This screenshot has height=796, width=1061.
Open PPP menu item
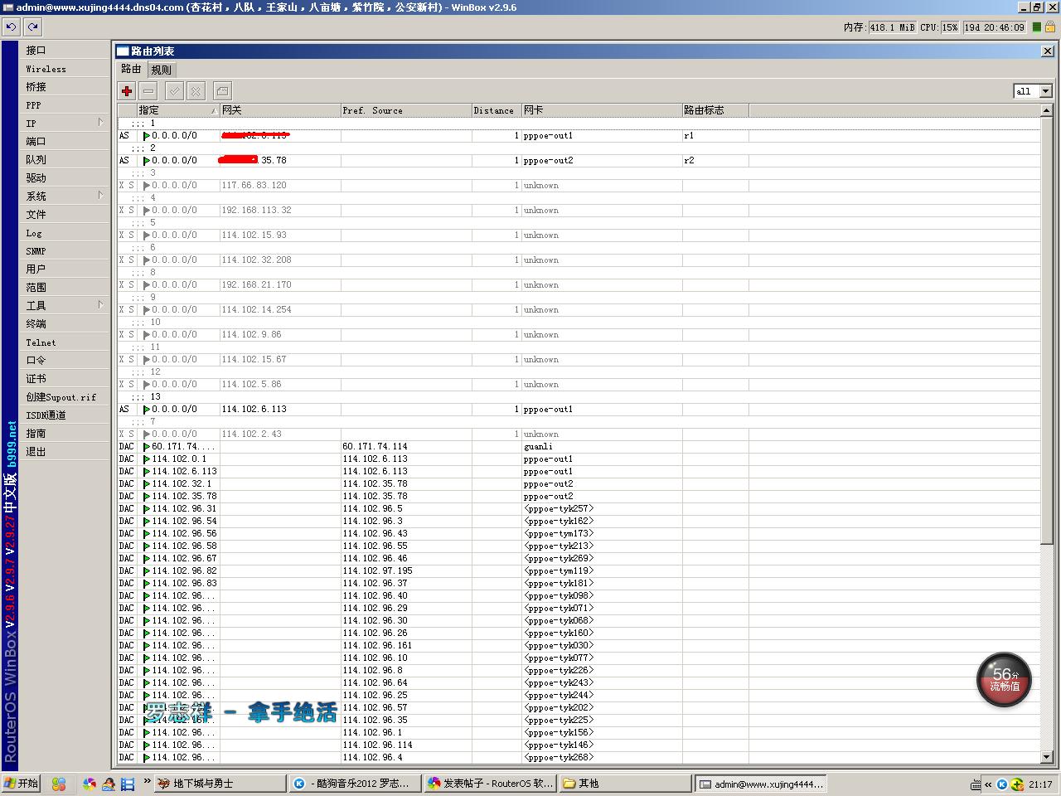[65, 105]
